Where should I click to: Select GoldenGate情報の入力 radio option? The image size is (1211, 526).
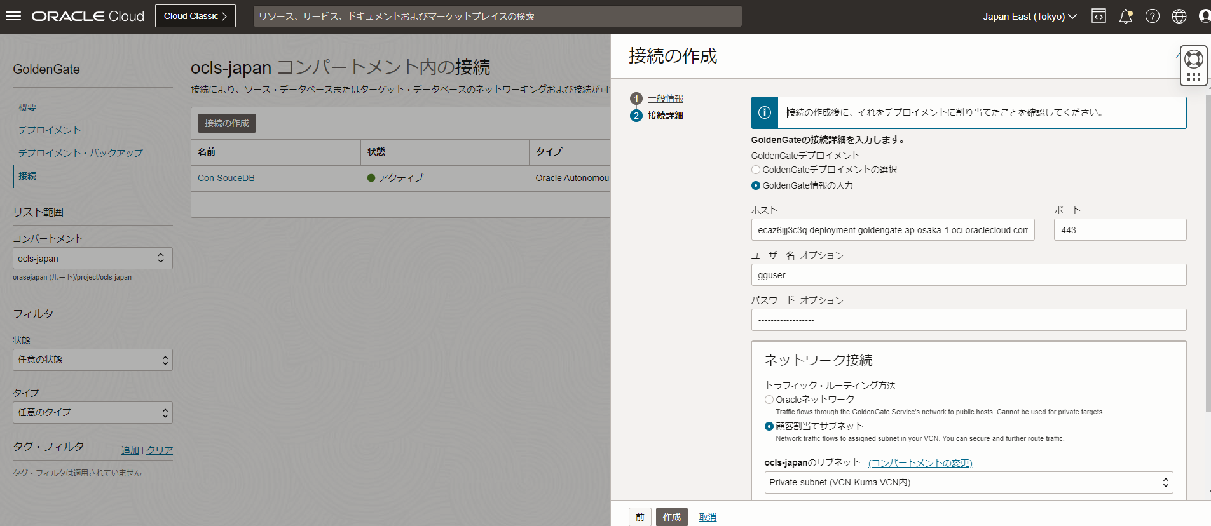tap(756, 185)
